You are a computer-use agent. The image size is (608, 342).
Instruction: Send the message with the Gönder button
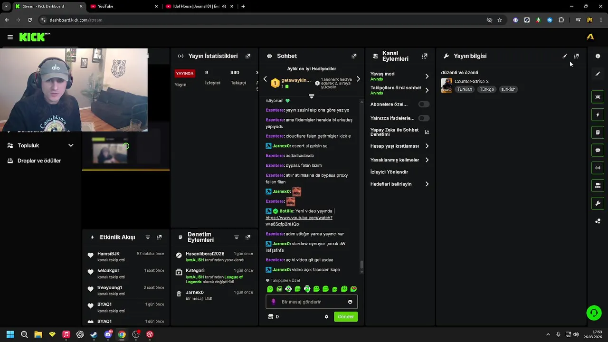click(x=345, y=317)
